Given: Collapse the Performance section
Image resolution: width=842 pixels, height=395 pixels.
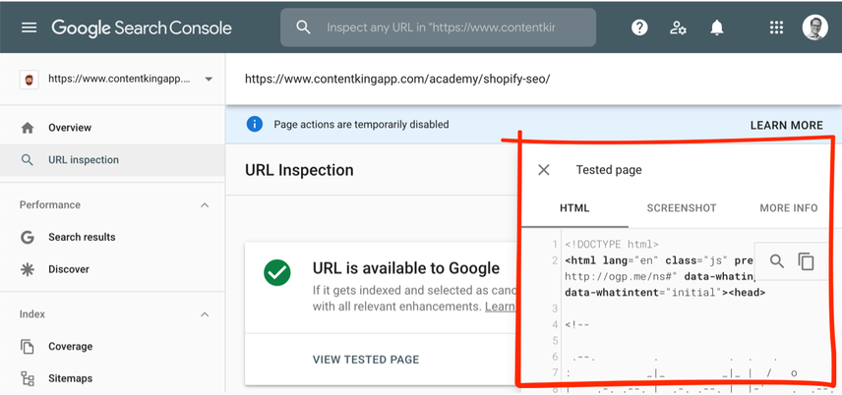Looking at the screenshot, I should 205,205.
